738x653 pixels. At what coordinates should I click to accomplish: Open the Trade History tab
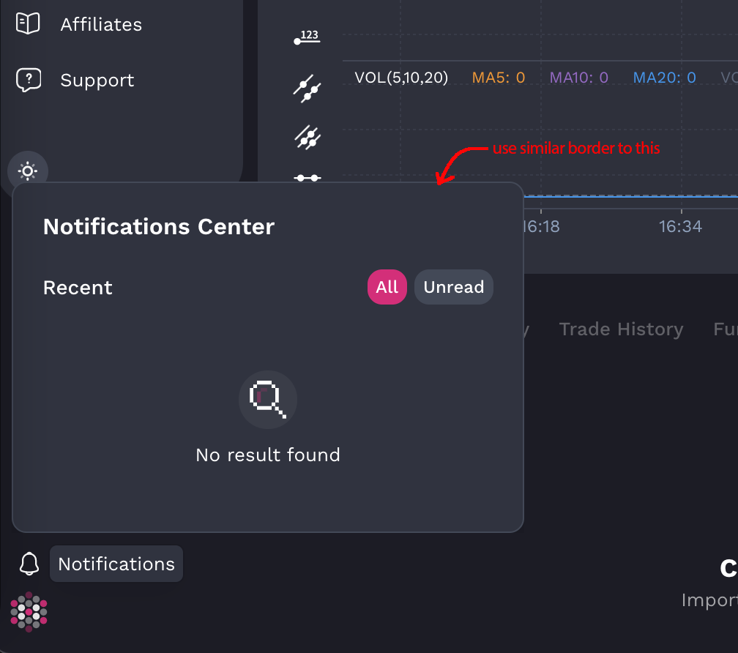point(621,329)
